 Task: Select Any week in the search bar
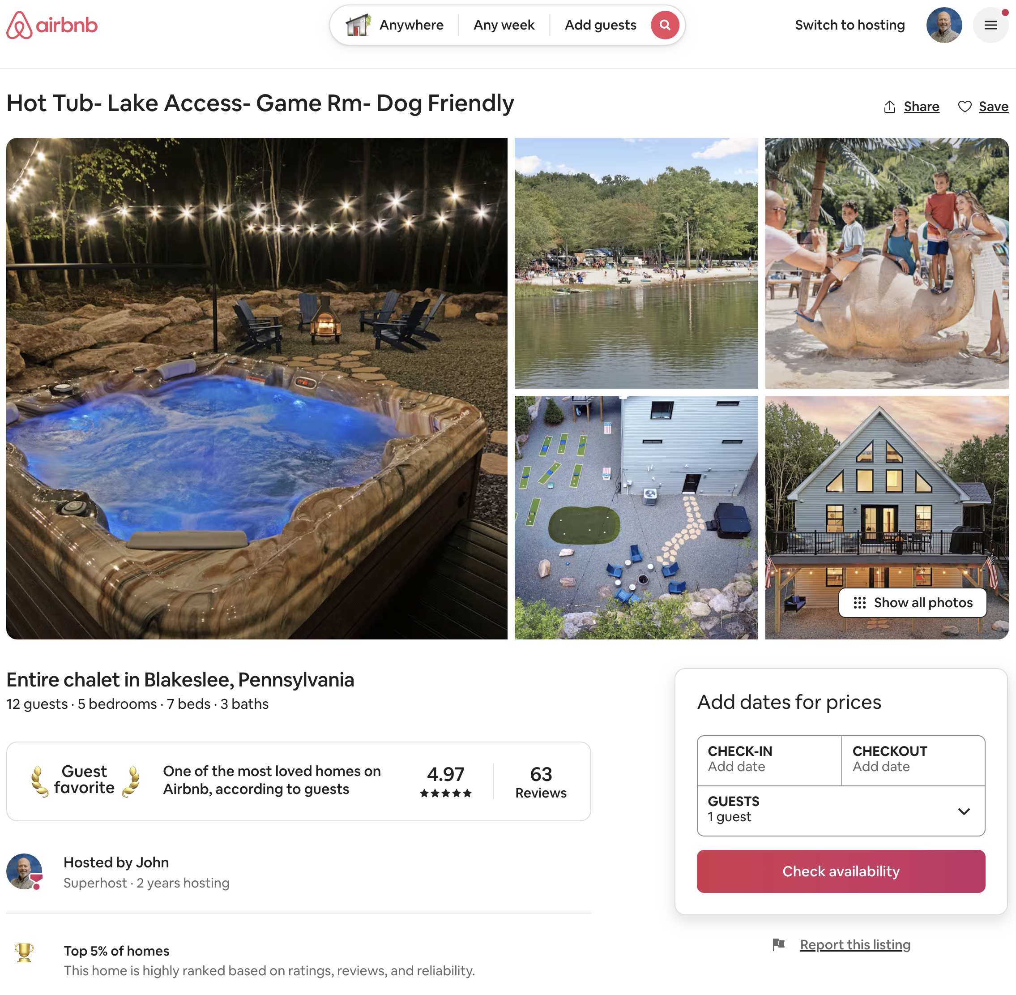(x=504, y=25)
